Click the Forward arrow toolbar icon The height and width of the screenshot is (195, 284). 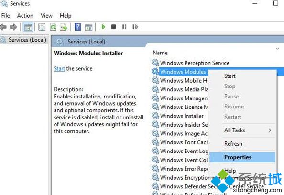coord(13,27)
